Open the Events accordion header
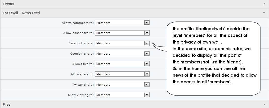The height and width of the screenshot is (108, 269). pyautogui.click(x=8, y=4)
